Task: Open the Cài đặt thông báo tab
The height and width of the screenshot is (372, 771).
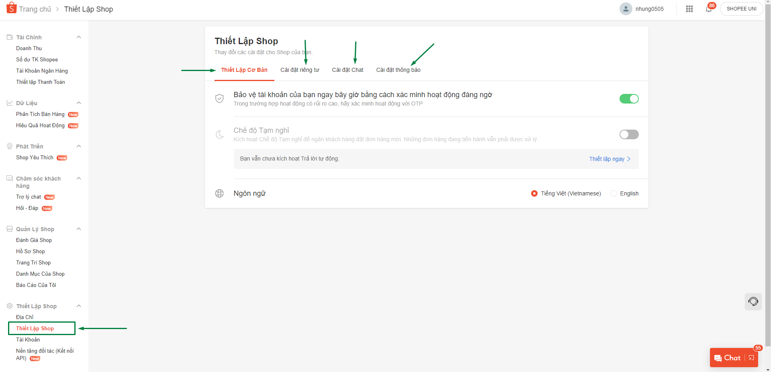Action: [398, 69]
